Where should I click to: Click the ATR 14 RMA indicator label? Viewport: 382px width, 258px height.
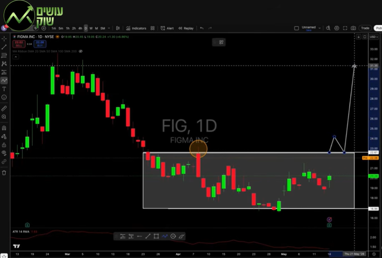pyautogui.click(x=21, y=231)
